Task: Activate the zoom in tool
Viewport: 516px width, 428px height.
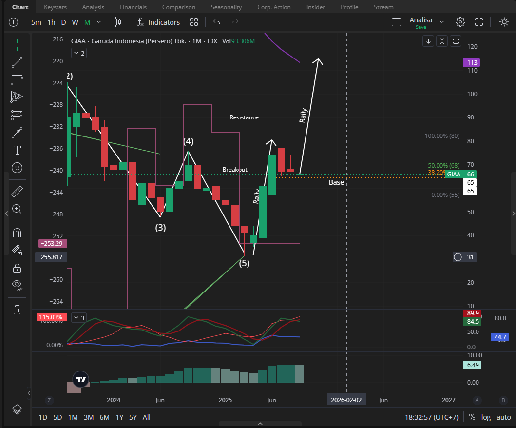Action: [17, 209]
